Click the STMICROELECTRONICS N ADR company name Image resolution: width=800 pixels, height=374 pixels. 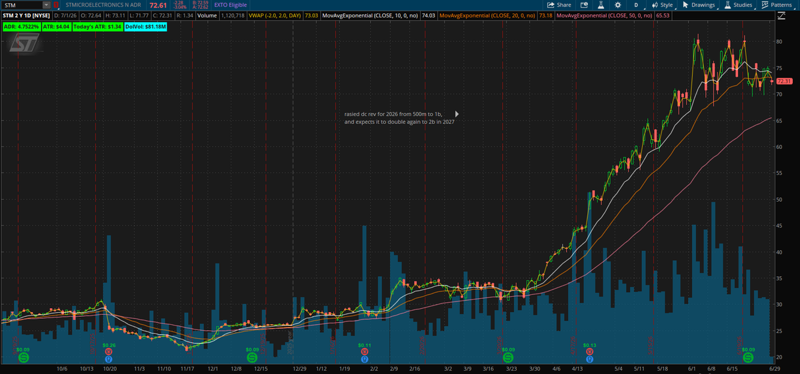tap(104, 5)
